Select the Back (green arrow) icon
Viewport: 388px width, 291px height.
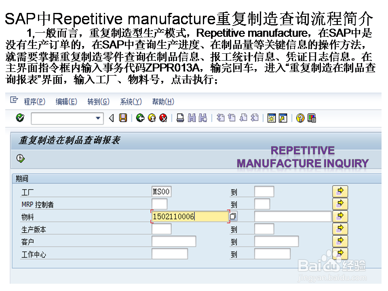140,118
